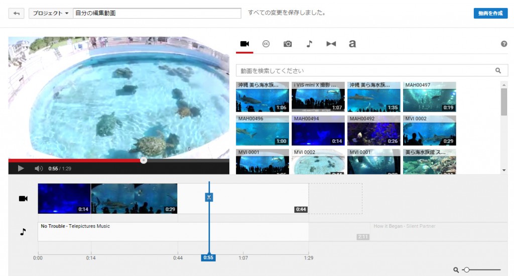Screen dimensions: 514x276
Task: Click the 0:55 playhead marker on timeline
Action: click(209, 258)
